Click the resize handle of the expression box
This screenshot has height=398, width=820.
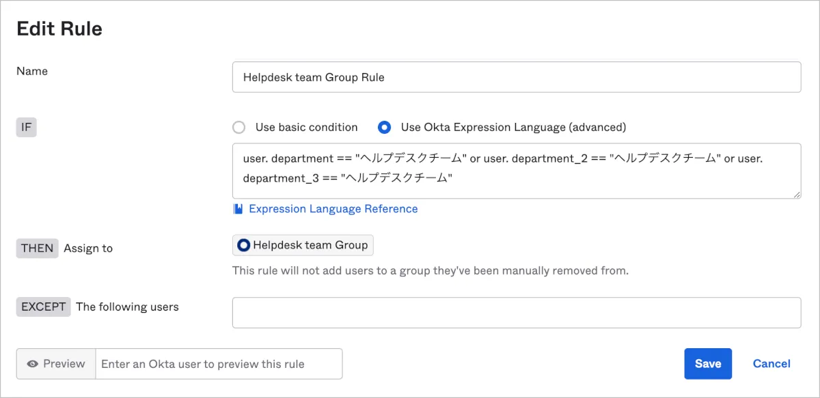point(797,195)
